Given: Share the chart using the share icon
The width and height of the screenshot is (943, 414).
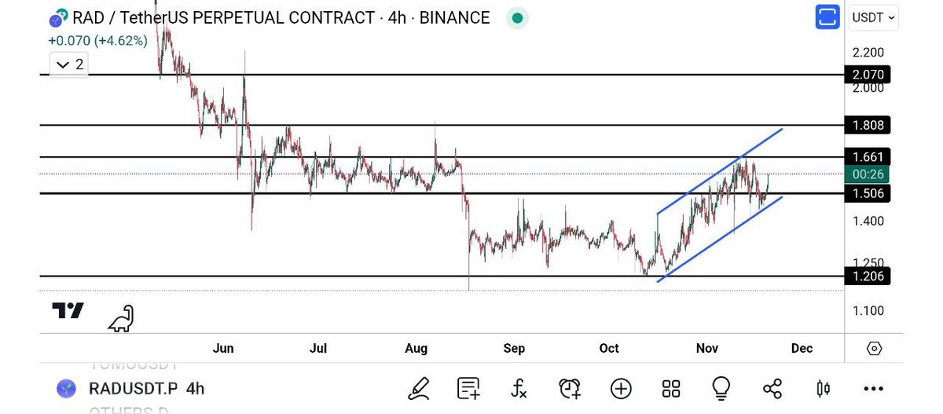Looking at the screenshot, I should click(x=772, y=388).
